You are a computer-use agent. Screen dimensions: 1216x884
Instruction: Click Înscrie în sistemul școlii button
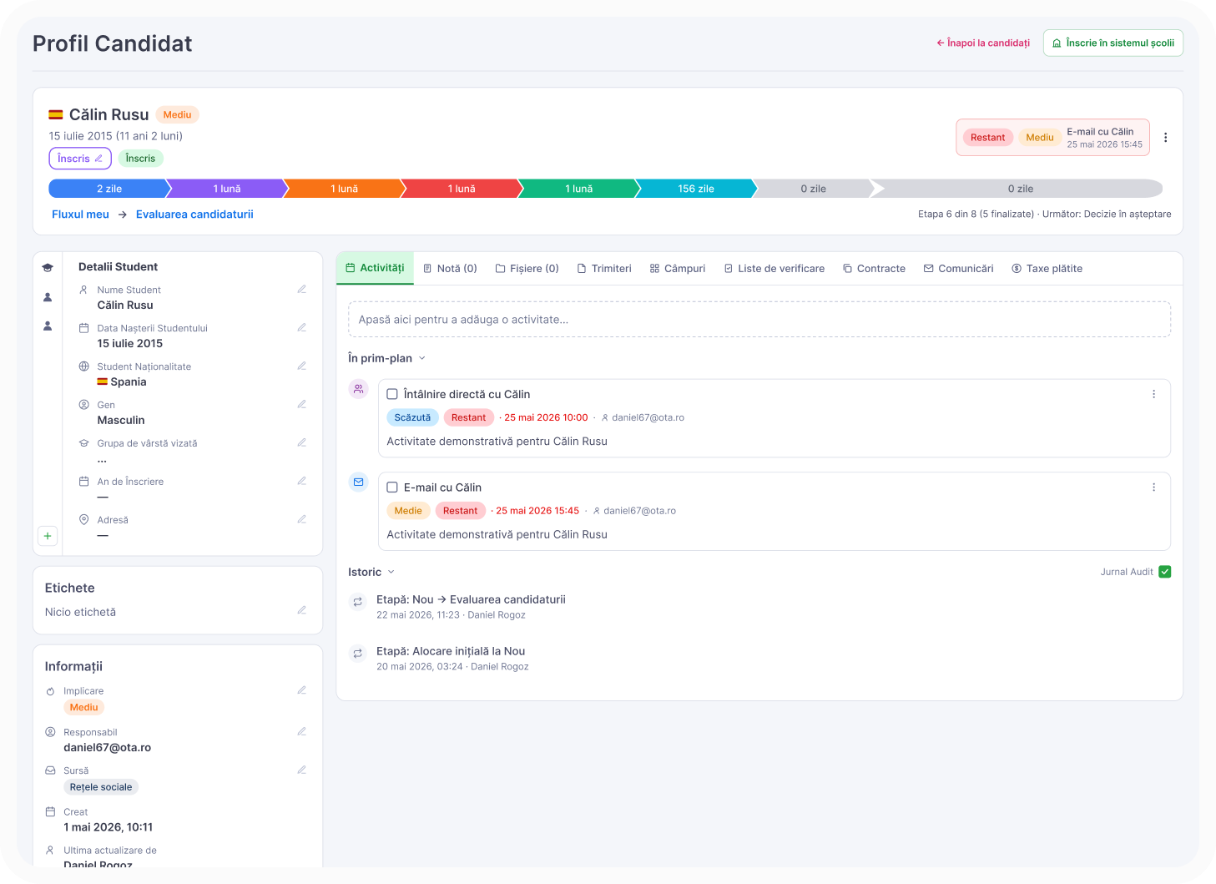tap(1113, 43)
